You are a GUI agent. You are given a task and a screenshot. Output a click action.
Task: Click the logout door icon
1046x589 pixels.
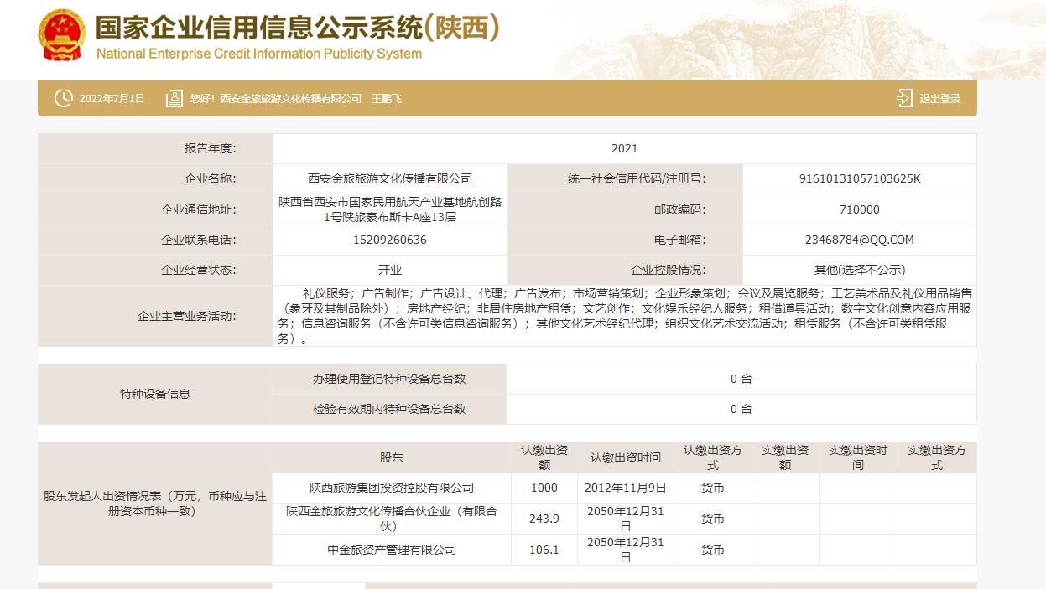903,98
